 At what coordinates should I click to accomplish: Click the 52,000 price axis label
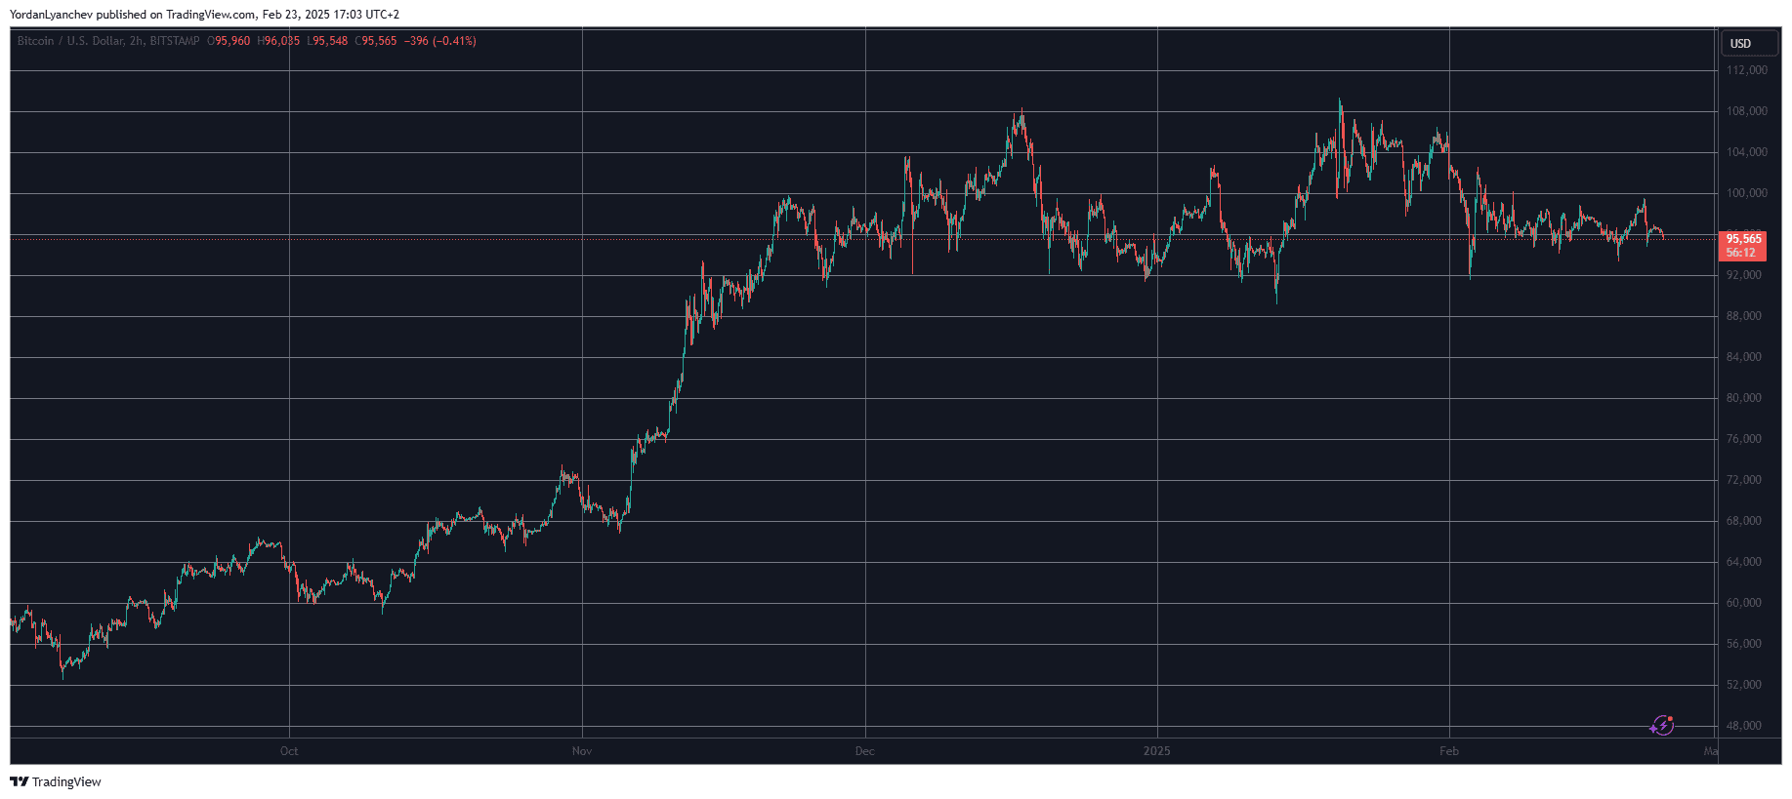click(1744, 685)
